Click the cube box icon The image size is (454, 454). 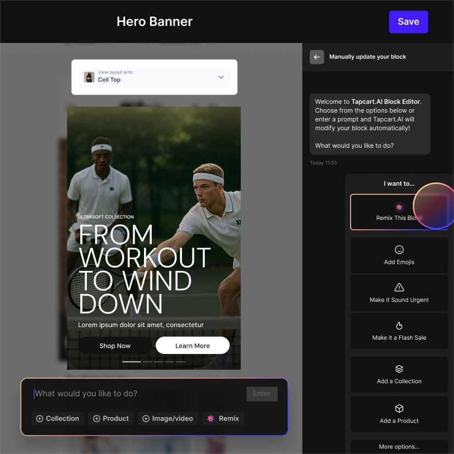click(x=399, y=408)
